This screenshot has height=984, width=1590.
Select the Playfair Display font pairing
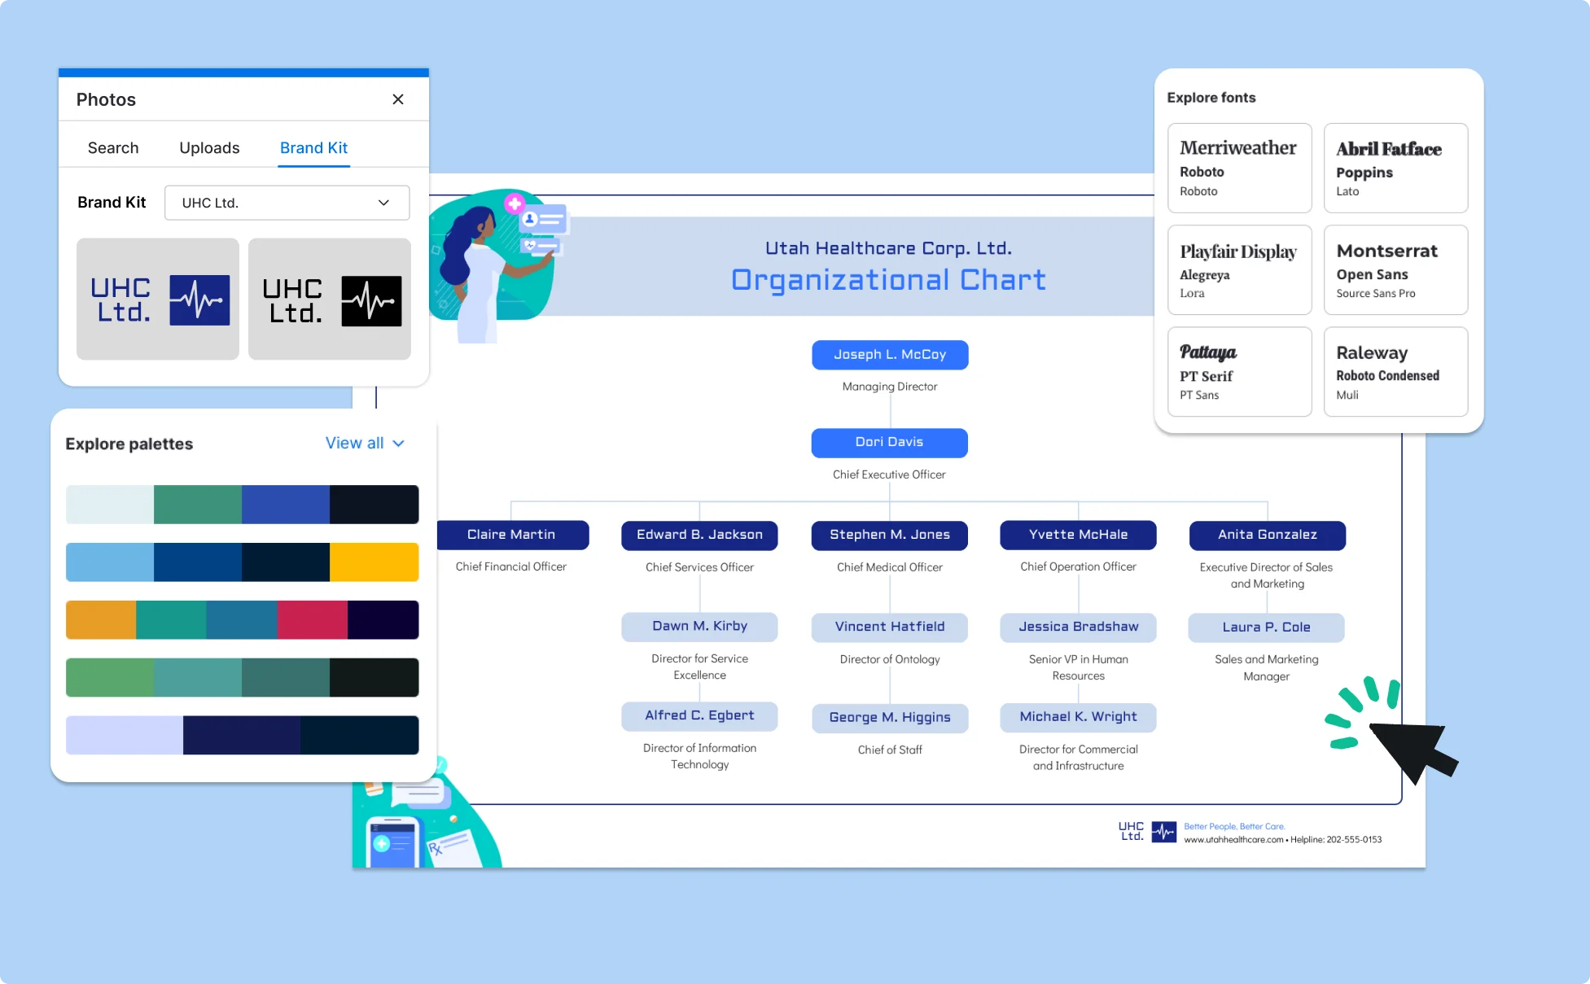click(x=1238, y=269)
